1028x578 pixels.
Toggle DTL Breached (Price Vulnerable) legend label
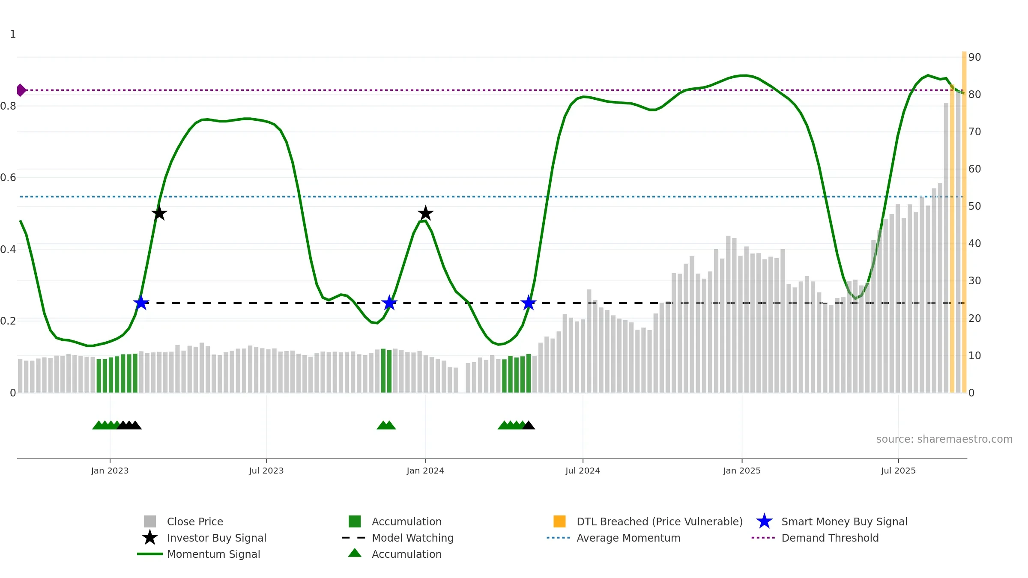tap(660, 521)
